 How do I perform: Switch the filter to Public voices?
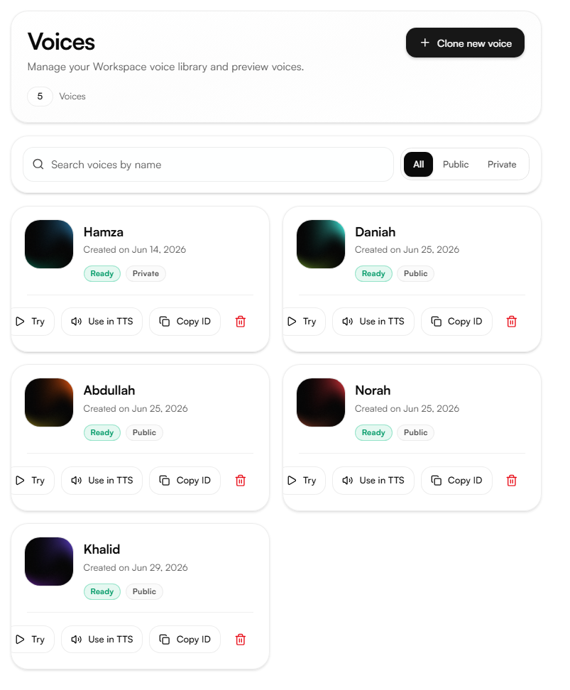[456, 164]
